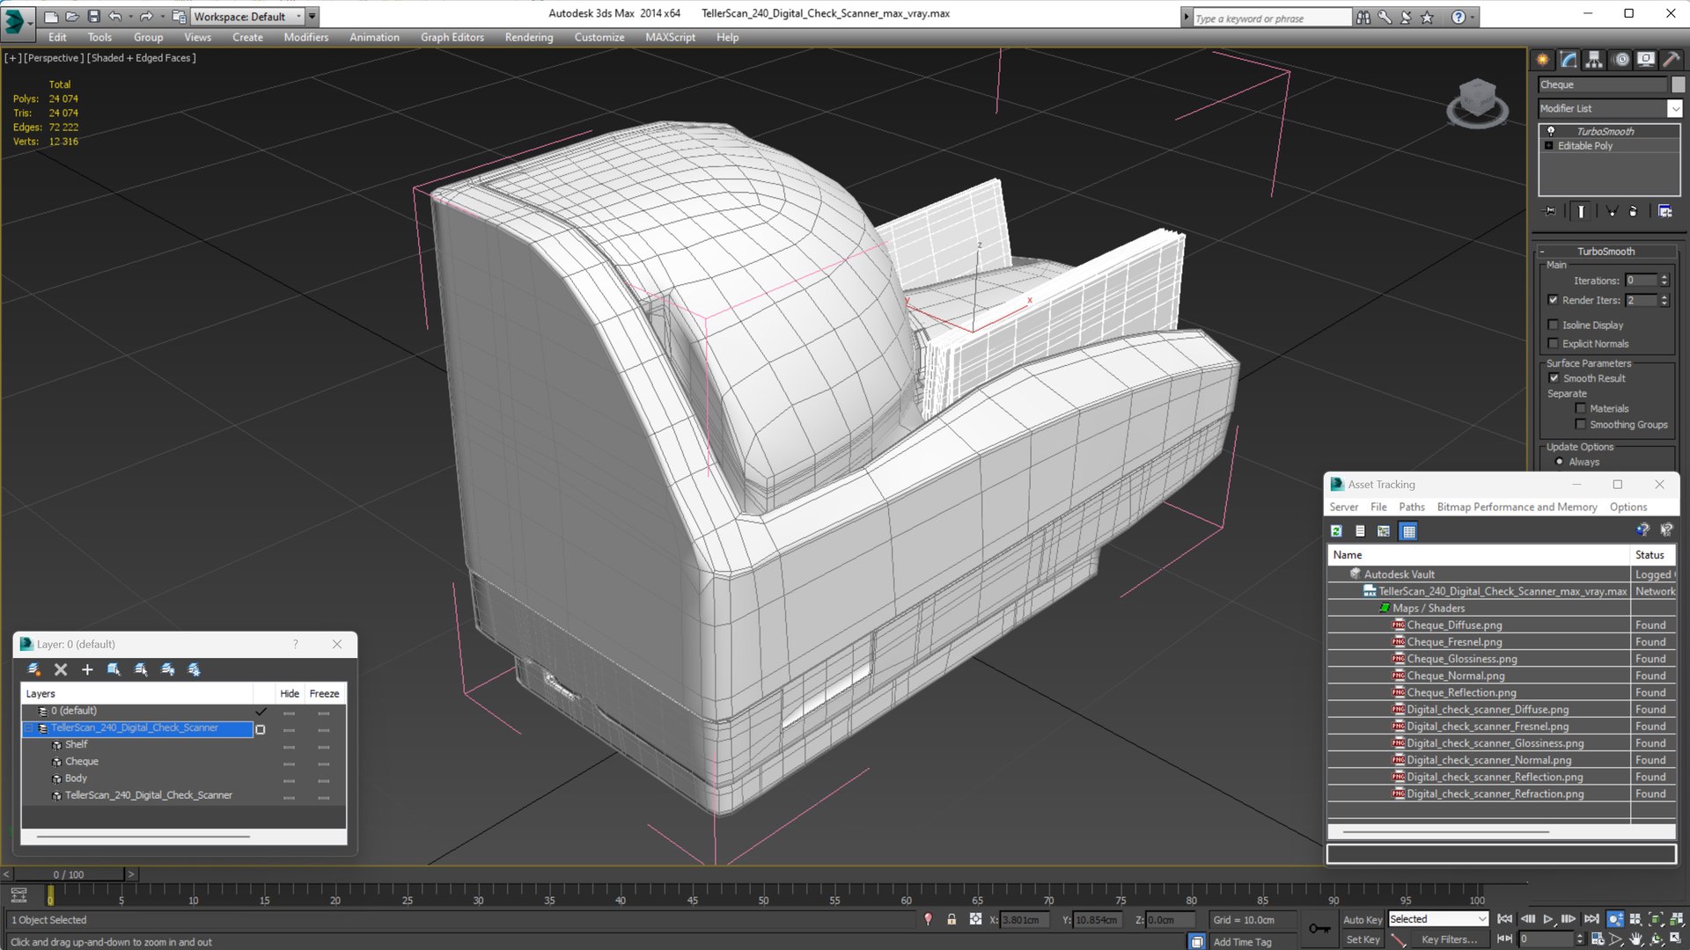Click Configure Modifier Sets icon
Screen dimensions: 1690x950
click(1664, 211)
